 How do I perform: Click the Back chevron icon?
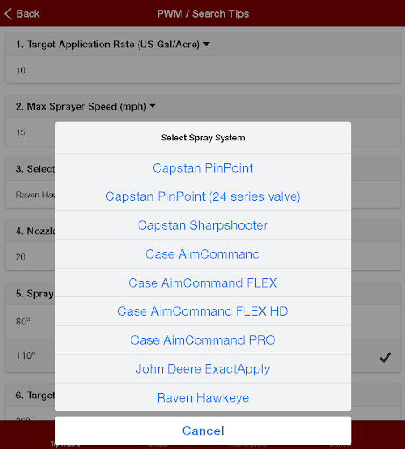point(9,14)
